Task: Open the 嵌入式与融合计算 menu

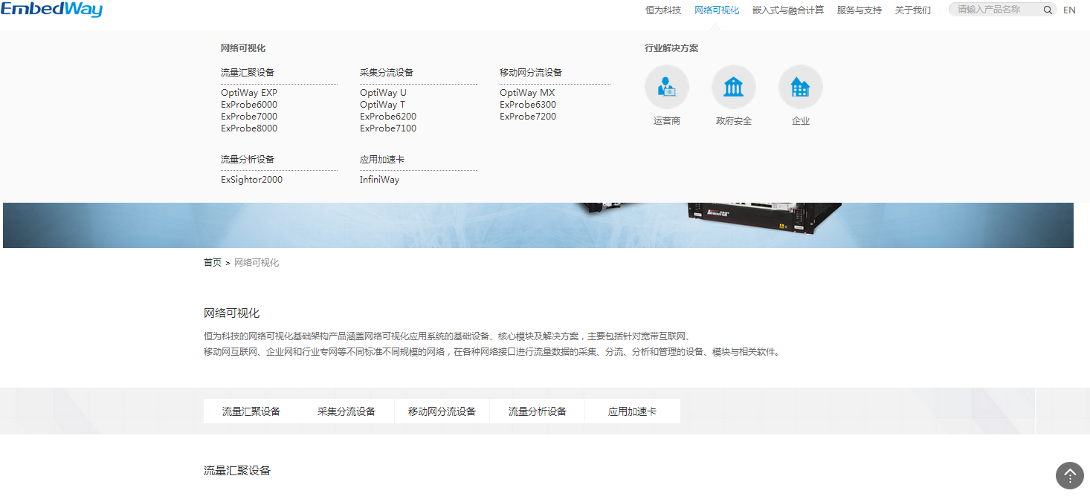Action: pyautogui.click(x=788, y=10)
